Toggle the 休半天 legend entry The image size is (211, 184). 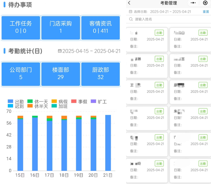pyautogui.click(x=38, y=106)
